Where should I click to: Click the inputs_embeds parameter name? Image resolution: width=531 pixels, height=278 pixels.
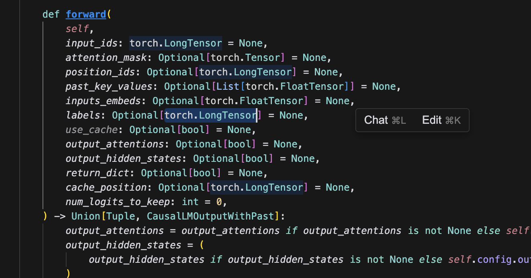pyautogui.click(x=103, y=101)
